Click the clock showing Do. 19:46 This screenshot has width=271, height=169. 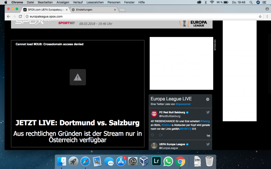point(239,2)
